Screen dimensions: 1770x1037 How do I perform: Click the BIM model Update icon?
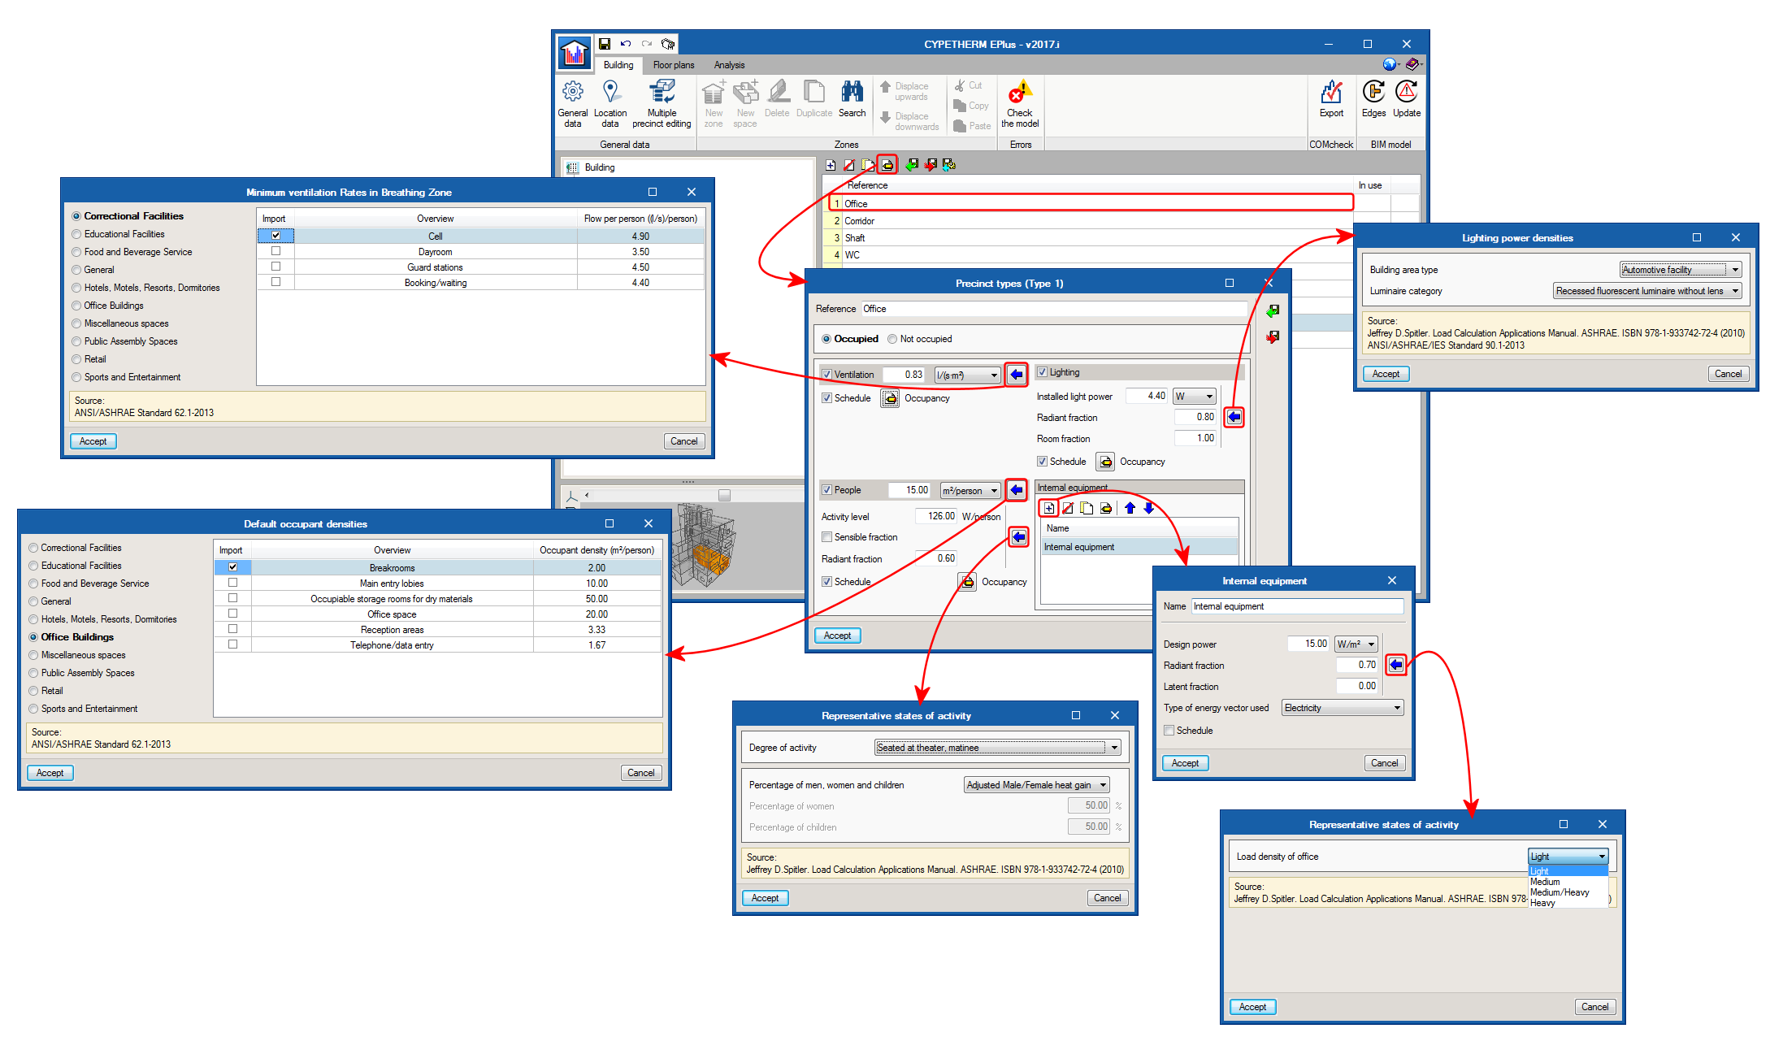[1407, 92]
